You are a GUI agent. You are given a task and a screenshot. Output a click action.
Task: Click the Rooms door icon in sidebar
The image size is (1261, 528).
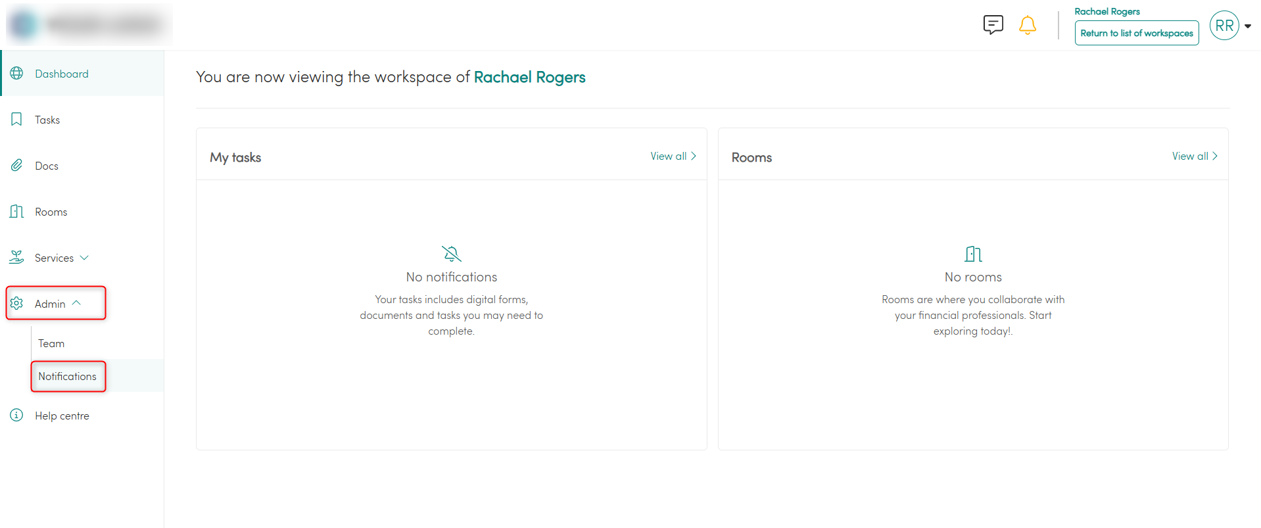(x=17, y=212)
